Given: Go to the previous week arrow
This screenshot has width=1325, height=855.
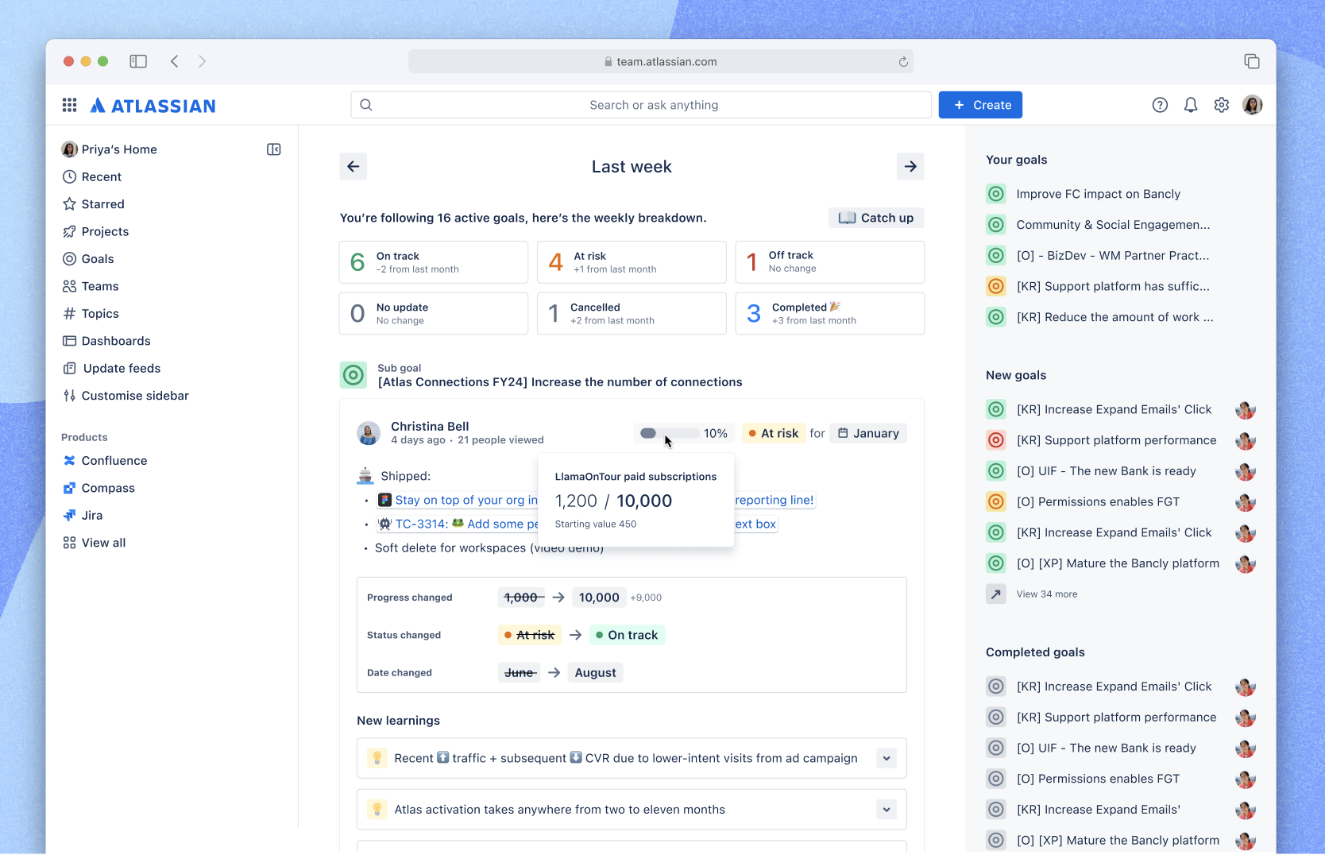Looking at the screenshot, I should click(x=353, y=167).
